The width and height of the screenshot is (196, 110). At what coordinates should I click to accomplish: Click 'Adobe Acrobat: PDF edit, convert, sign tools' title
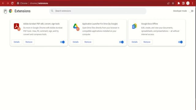click(41, 24)
